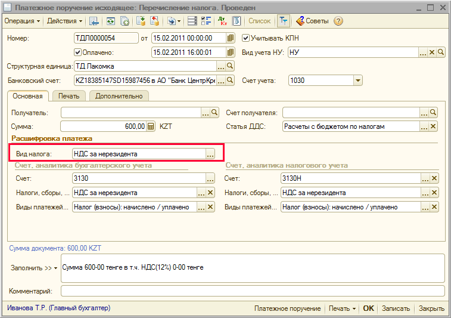Click magnifier icon beside Вид учета НУ
The height and width of the screenshot is (318, 451).
[x=441, y=53]
